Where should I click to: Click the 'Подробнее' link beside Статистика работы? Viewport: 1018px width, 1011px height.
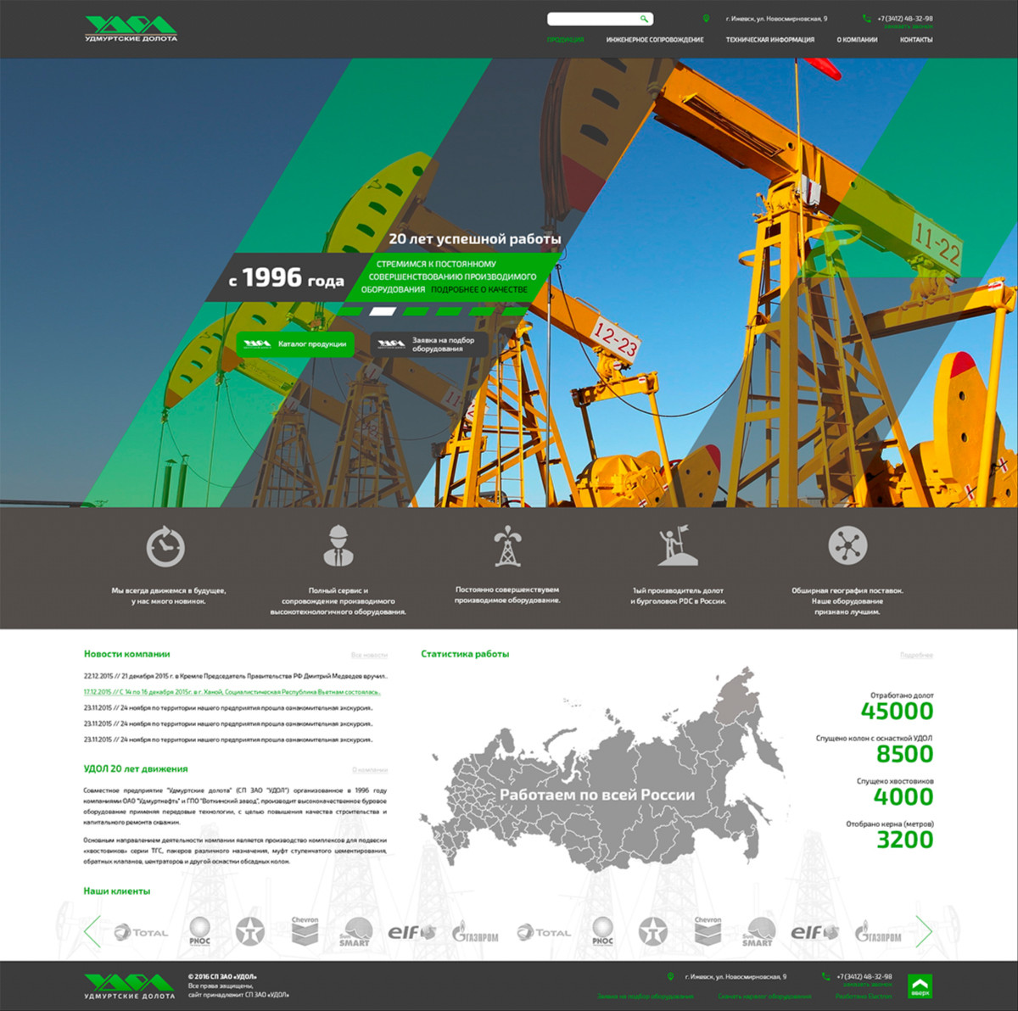click(916, 656)
